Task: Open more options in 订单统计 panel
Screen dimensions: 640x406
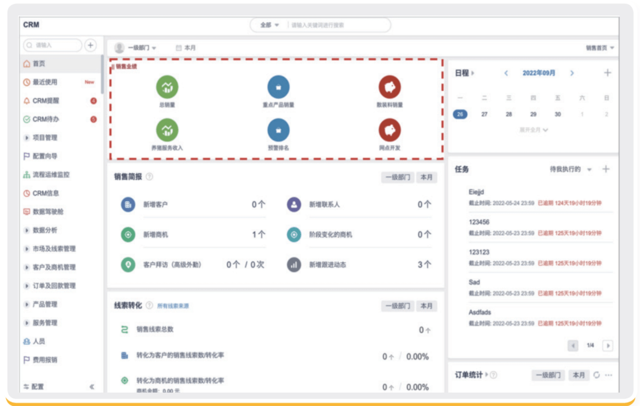Action: (609, 375)
